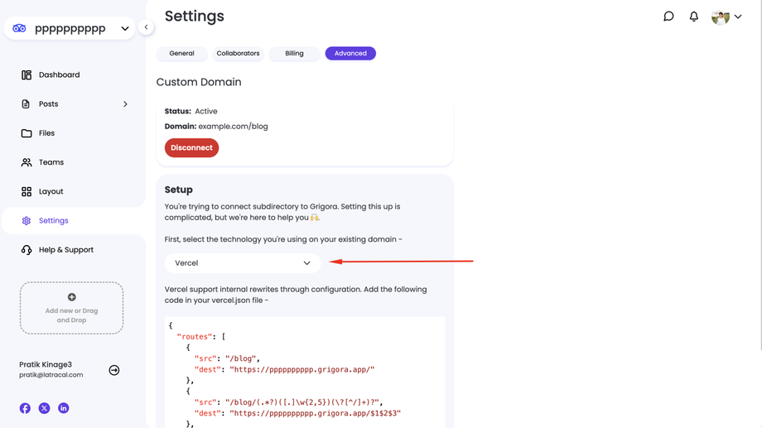762x428 pixels.
Task: Open the technology dropdown showing Vercel
Action: click(243, 263)
